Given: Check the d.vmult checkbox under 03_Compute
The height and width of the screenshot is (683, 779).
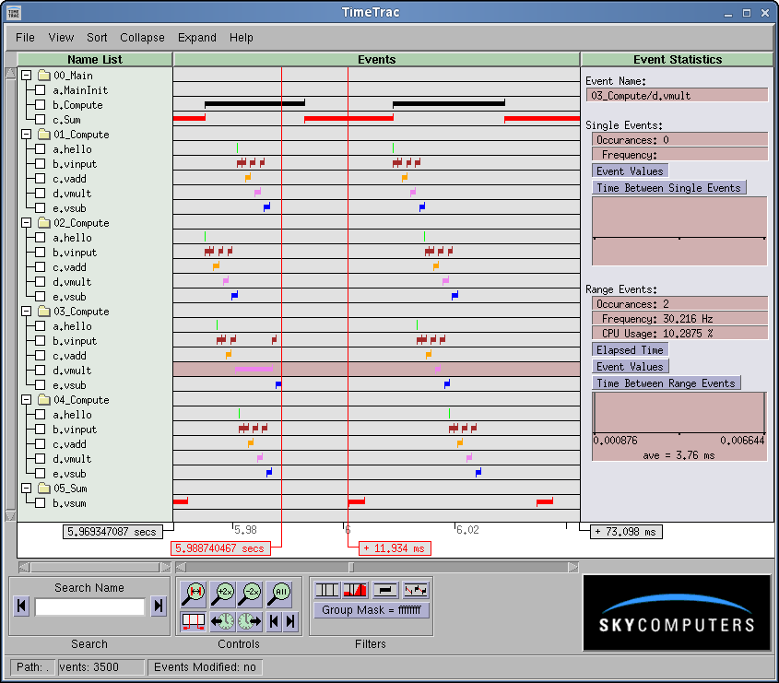Looking at the screenshot, I should pos(41,370).
